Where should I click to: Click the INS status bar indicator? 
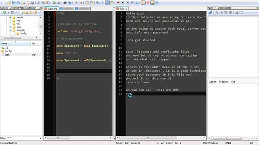click(251, 143)
